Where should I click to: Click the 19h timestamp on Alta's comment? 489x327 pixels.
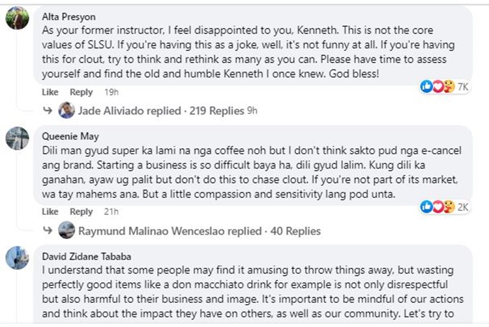111,92
